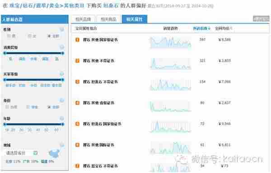Sort by the 热销指数 column header

201,28
